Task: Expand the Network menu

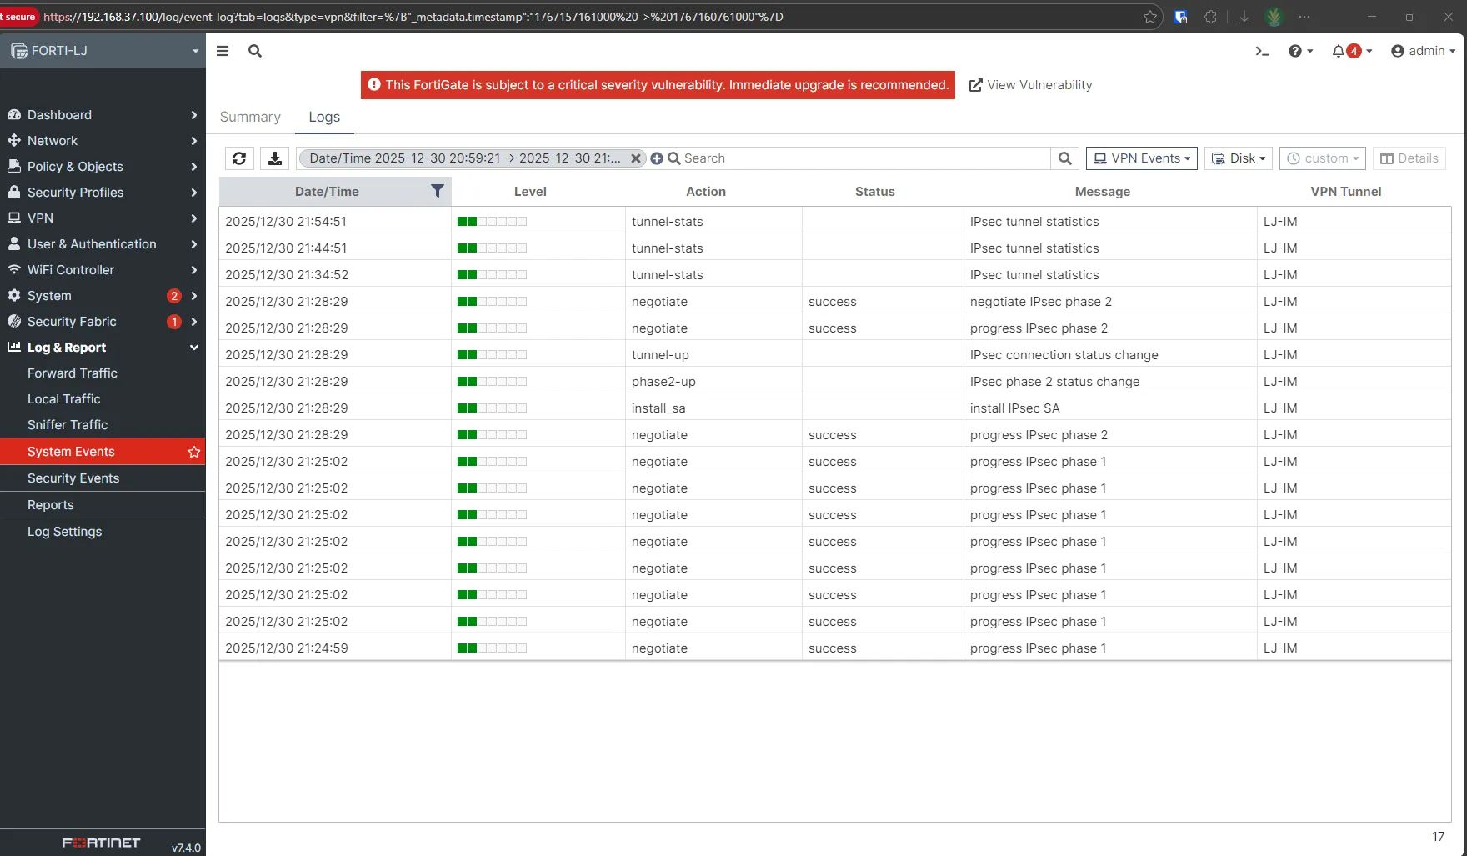Action: point(53,140)
